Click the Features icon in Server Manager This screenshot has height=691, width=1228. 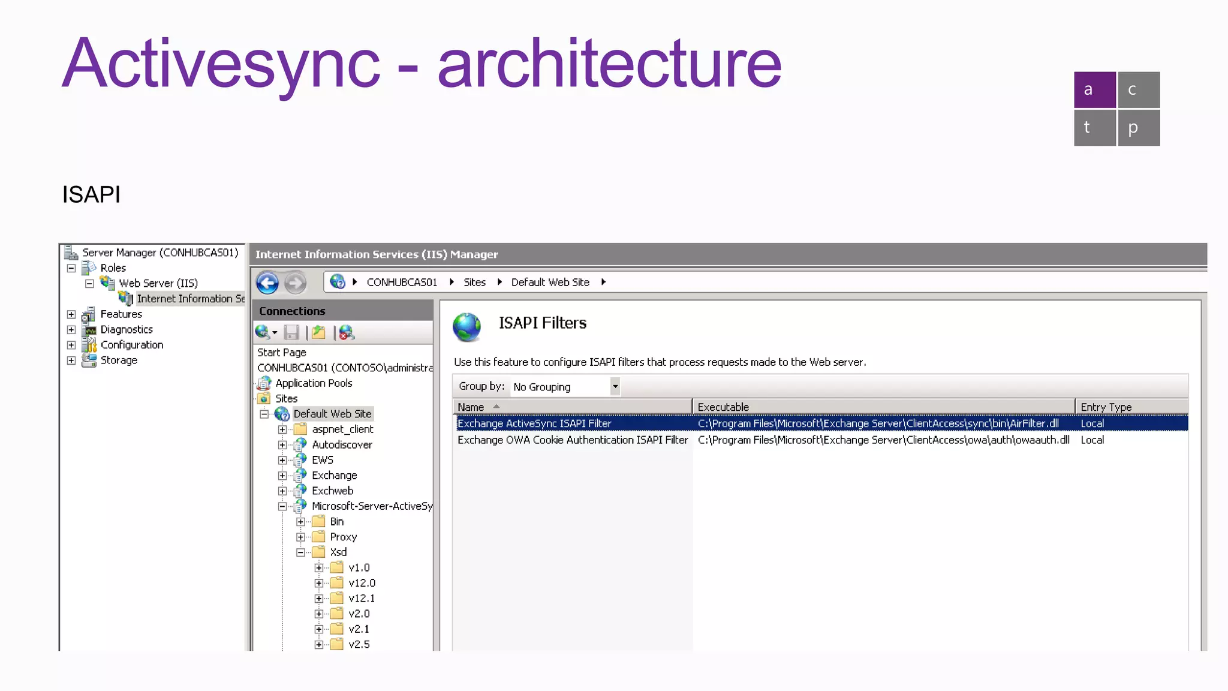(x=89, y=314)
